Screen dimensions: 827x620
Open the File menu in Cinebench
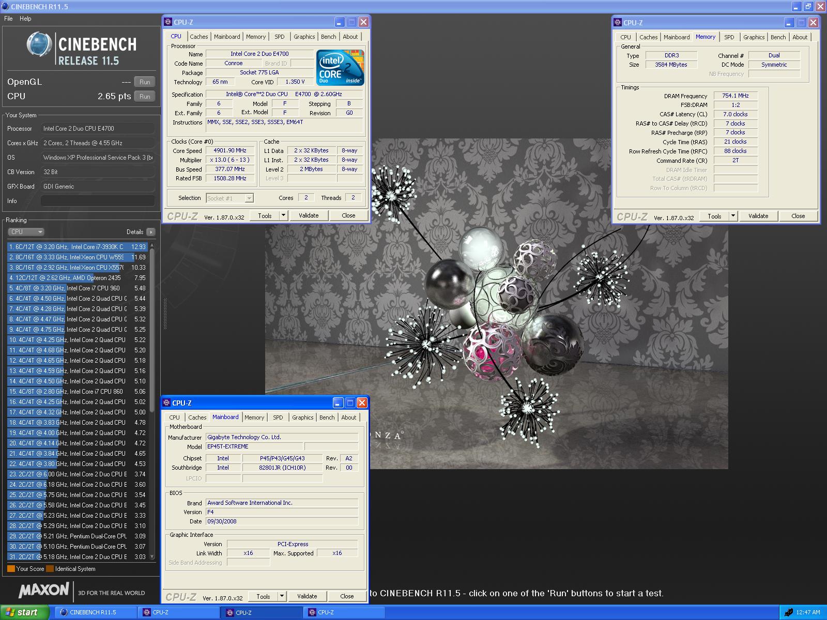[x=8, y=19]
